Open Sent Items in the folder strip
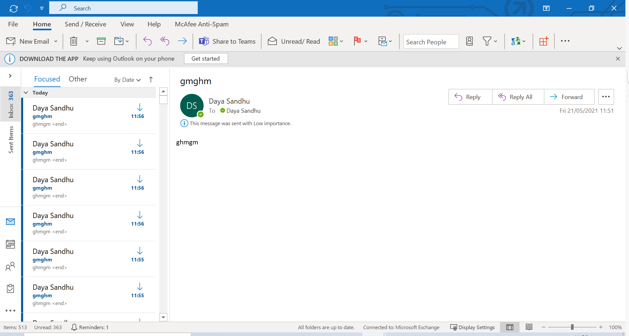629x336 pixels. tap(11, 139)
